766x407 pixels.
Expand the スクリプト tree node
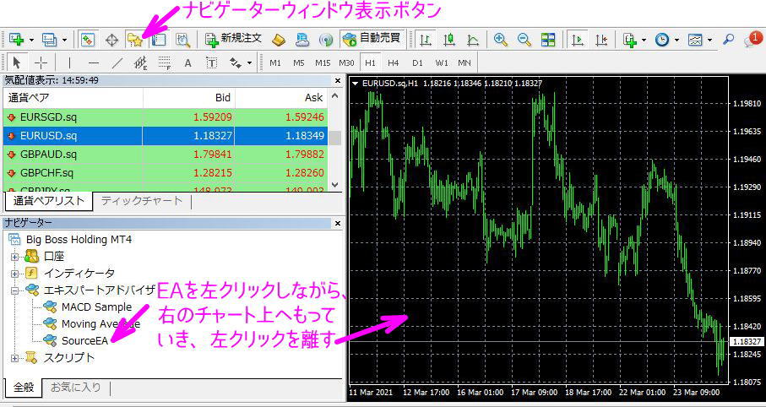point(14,358)
